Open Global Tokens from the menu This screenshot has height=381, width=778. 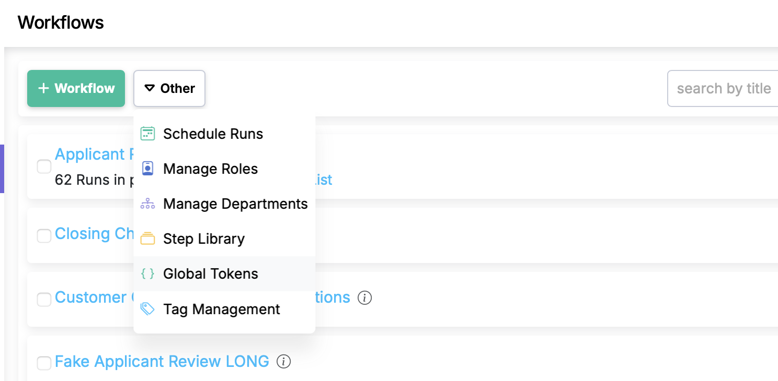[210, 273]
